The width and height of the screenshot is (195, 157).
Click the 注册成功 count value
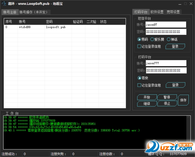click(25, 154)
